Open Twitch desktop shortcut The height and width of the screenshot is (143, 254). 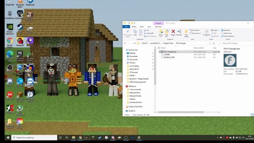point(30,41)
